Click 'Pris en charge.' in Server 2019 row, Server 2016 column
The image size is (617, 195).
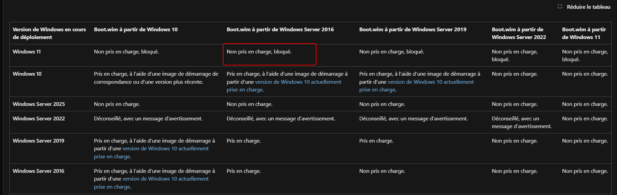point(244,141)
